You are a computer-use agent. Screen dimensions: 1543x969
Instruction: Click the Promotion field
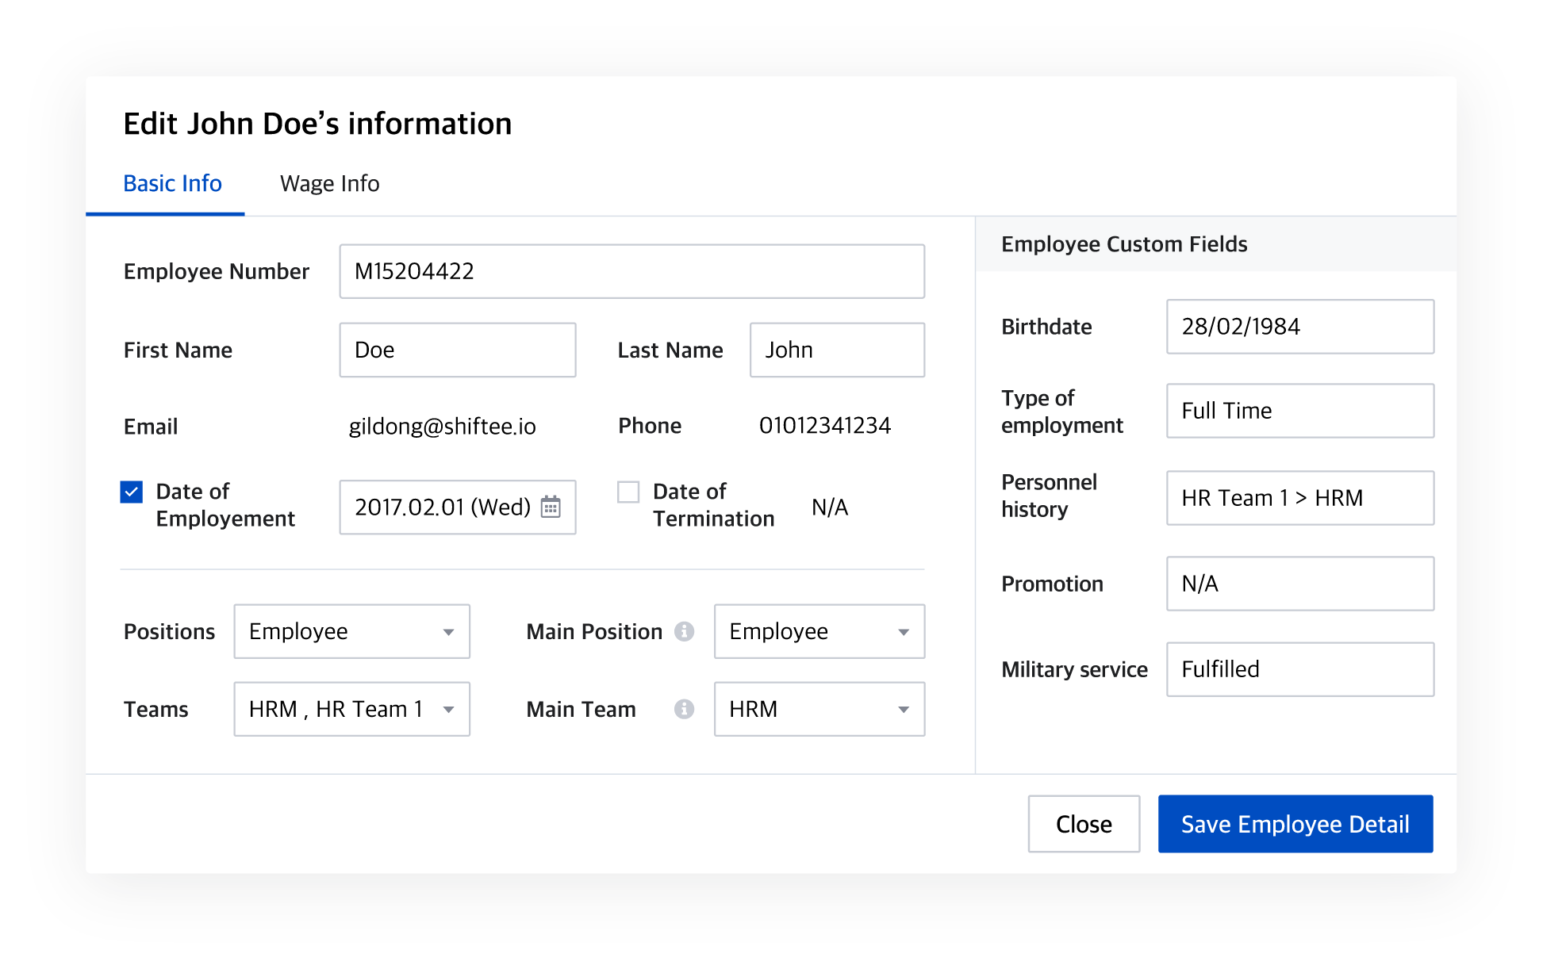coord(1300,584)
